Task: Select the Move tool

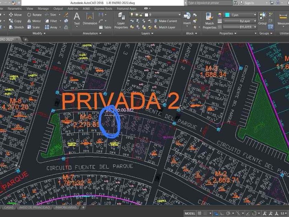Action: (15, 15)
